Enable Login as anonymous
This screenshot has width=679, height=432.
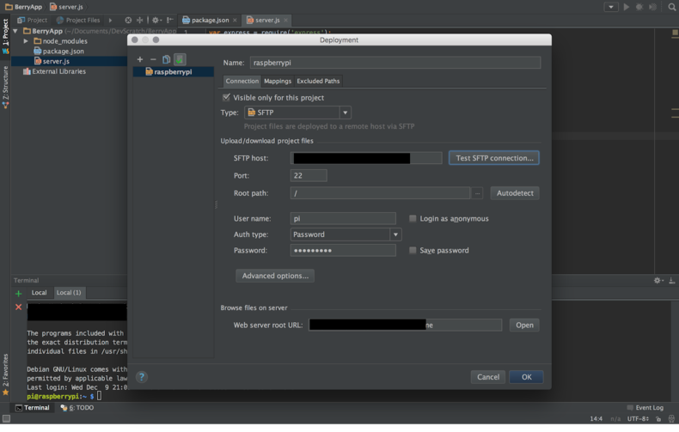pos(413,219)
